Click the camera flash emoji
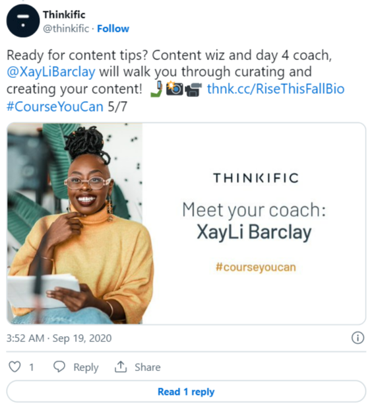This screenshot has height=410, width=376. point(174,88)
